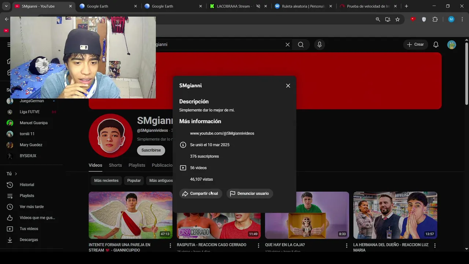The height and width of the screenshot is (264, 469).
Task: Switch to the Playlists channel tab
Action: click(x=137, y=165)
